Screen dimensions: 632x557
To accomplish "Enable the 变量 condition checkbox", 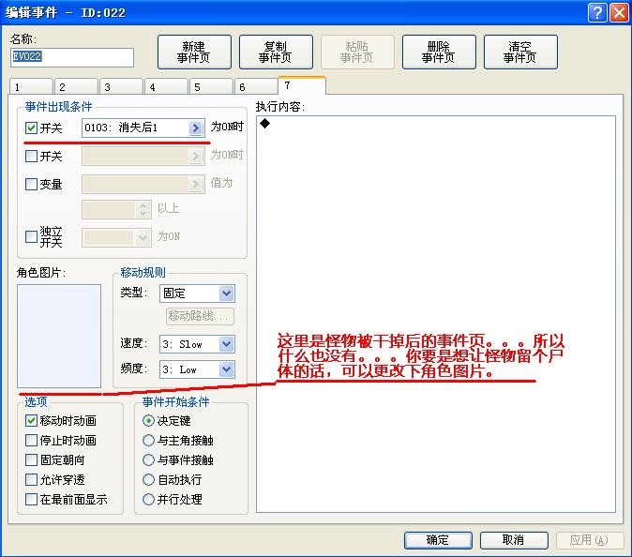I will [31, 184].
